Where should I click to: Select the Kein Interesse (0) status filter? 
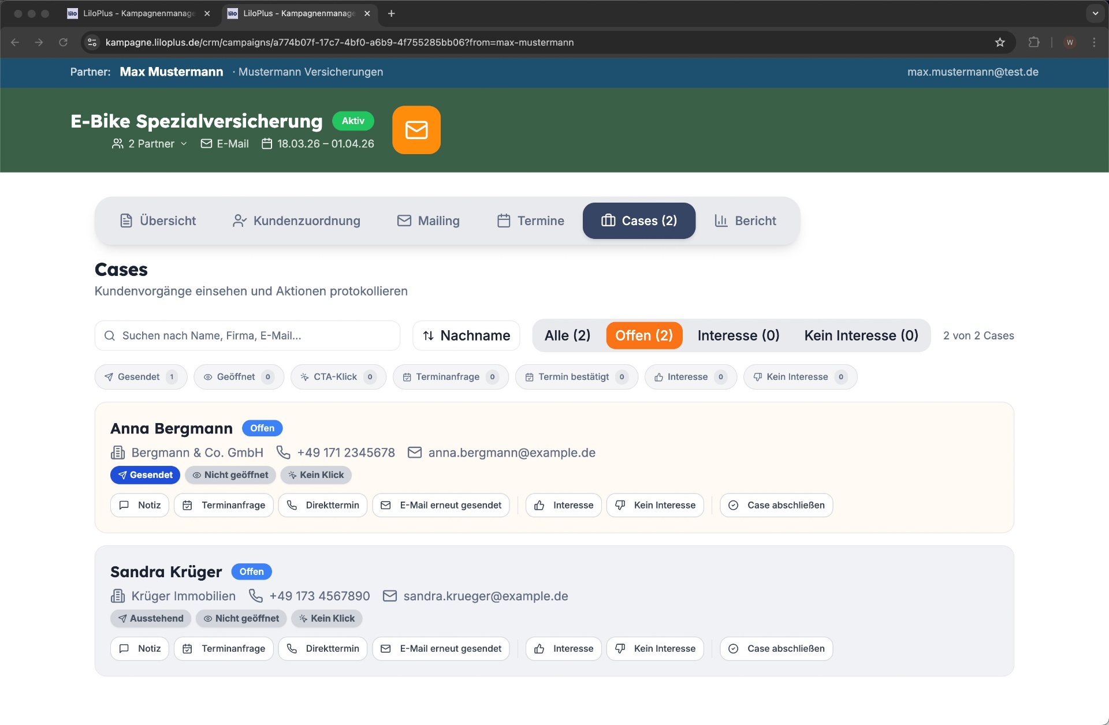(x=861, y=335)
